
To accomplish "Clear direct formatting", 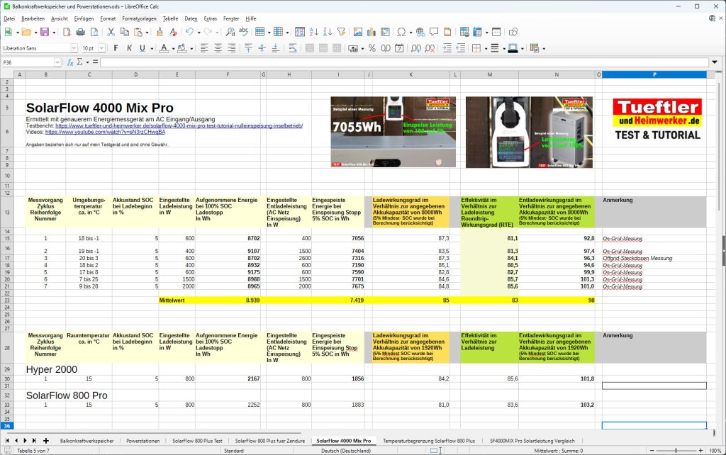I will pyautogui.click(x=173, y=32).
